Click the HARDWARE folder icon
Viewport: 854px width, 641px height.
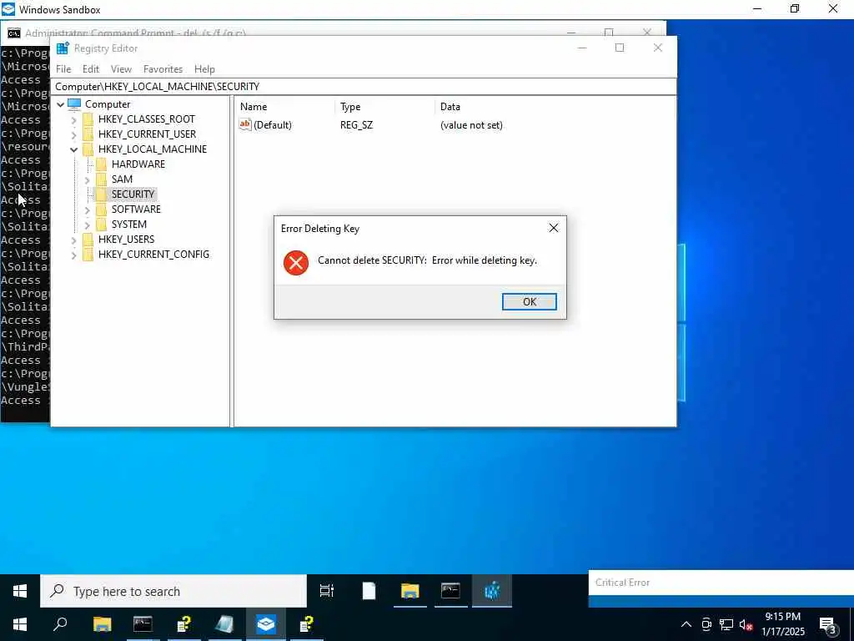point(101,164)
